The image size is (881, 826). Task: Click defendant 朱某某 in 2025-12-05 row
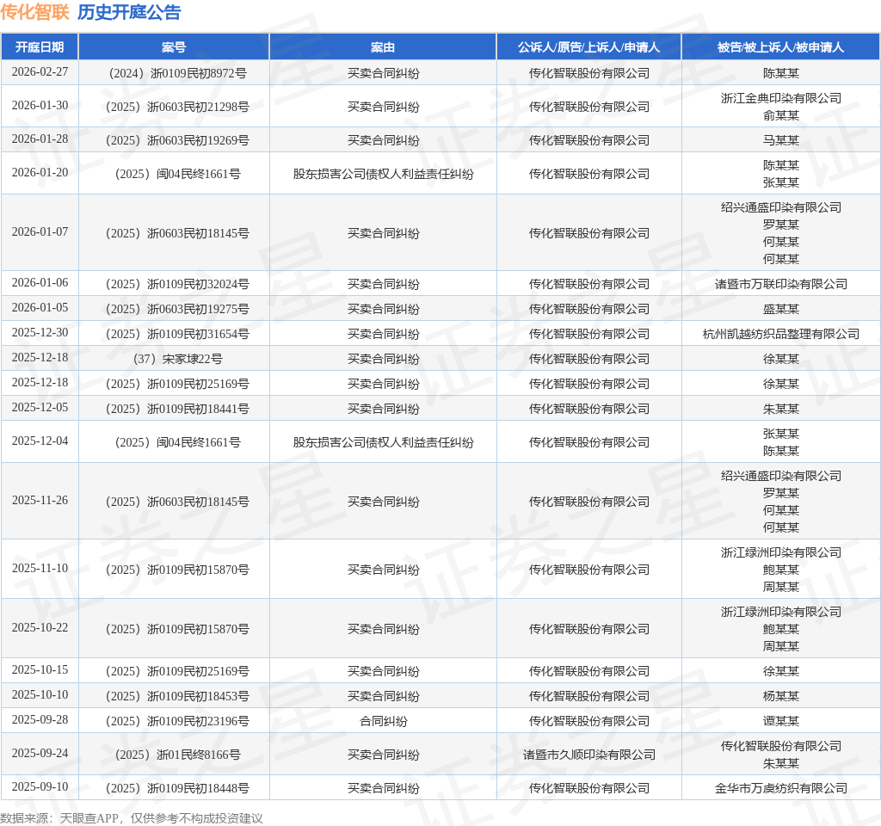(x=781, y=409)
